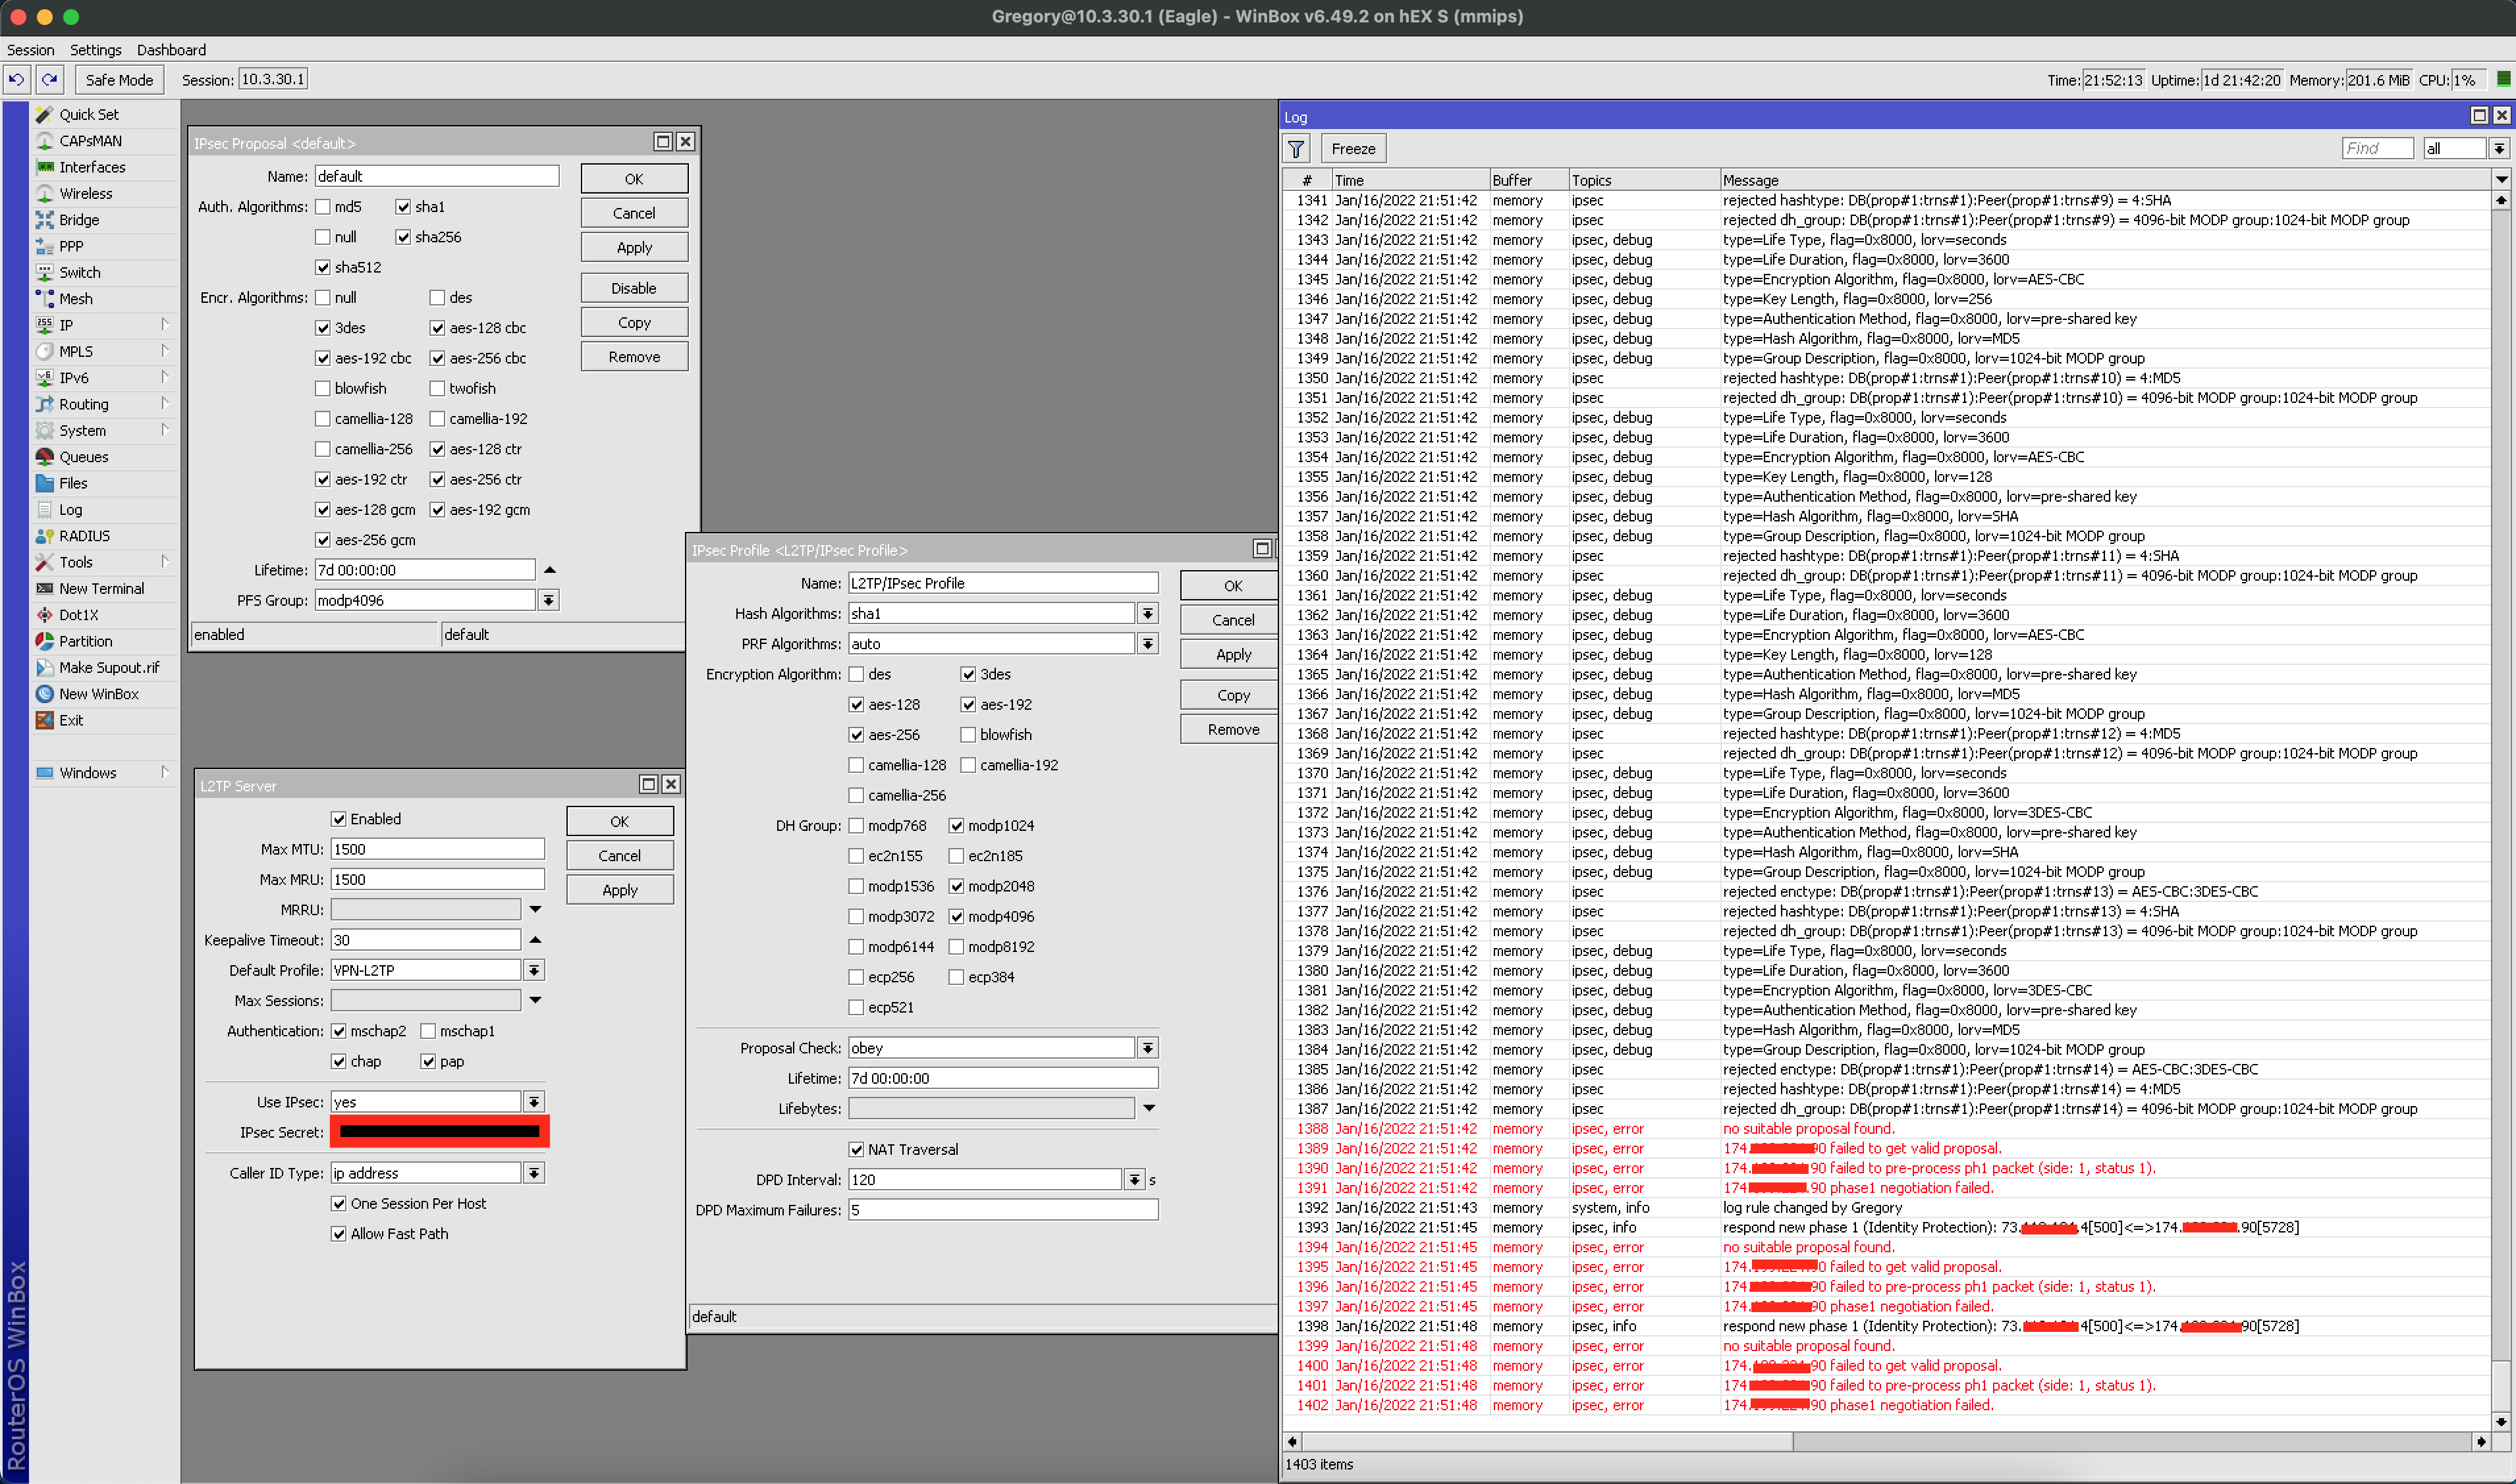This screenshot has width=2516, height=1484.
Task: Click the DPD Maximum Failures field
Action: (x=1003, y=1210)
